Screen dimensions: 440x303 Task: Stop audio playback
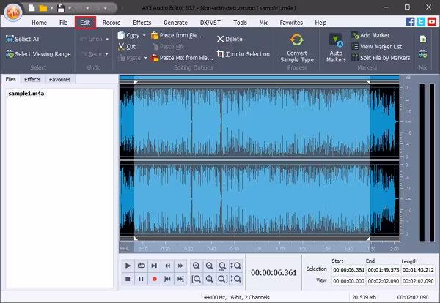(128, 279)
